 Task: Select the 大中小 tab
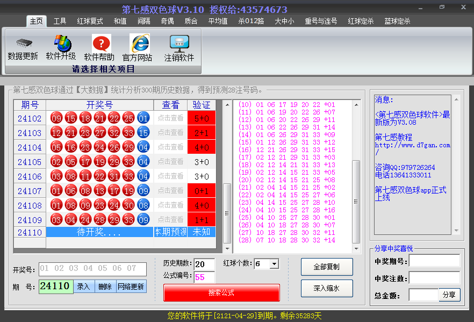coord(284,21)
